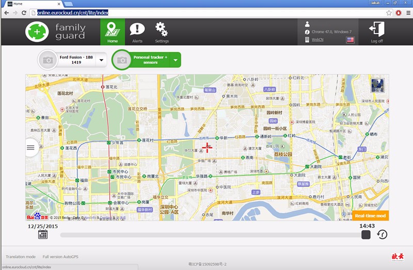Toggle Real-time mode button
The height and width of the screenshot is (270, 413).
click(370, 216)
